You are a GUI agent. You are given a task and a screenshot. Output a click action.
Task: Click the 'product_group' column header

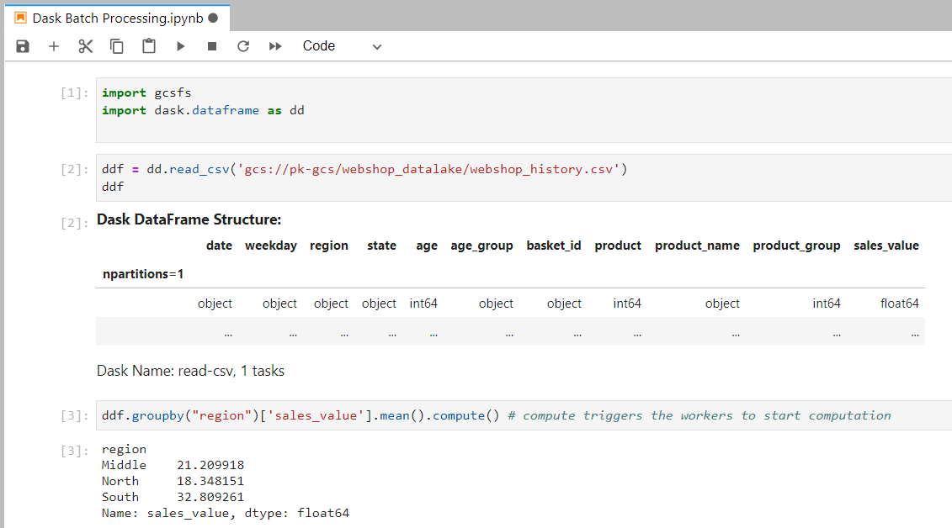(x=796, y=246)
